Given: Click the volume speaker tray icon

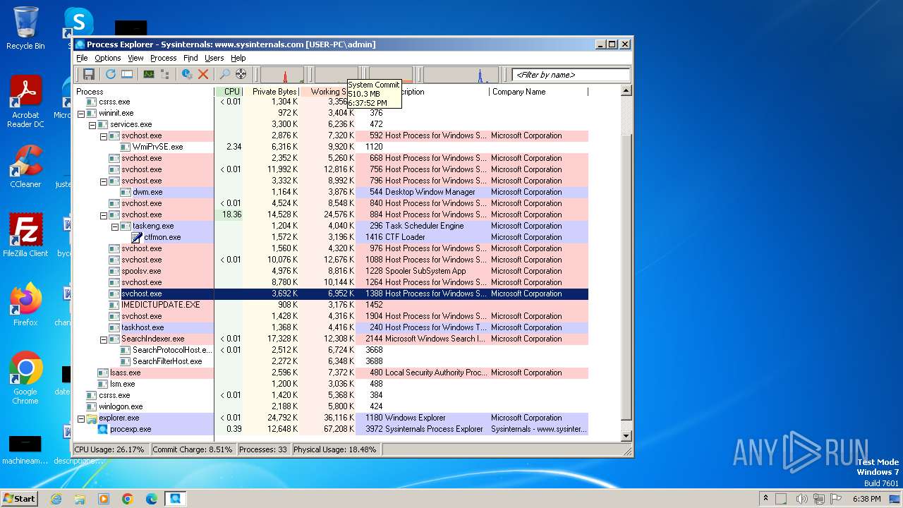Looking at the screenshot, I should 801,499.
